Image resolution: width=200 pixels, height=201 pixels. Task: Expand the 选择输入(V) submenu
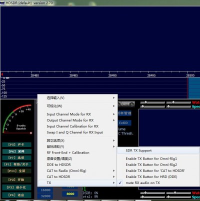77,98
